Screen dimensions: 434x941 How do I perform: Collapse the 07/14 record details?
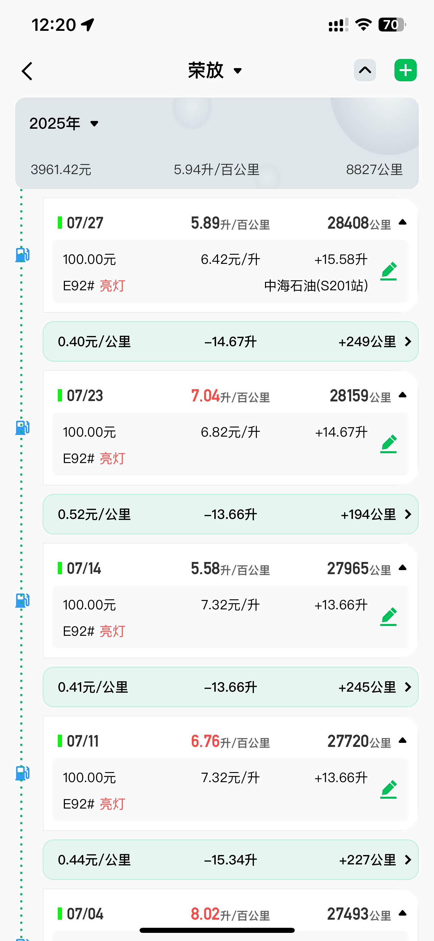click(402, 568)
